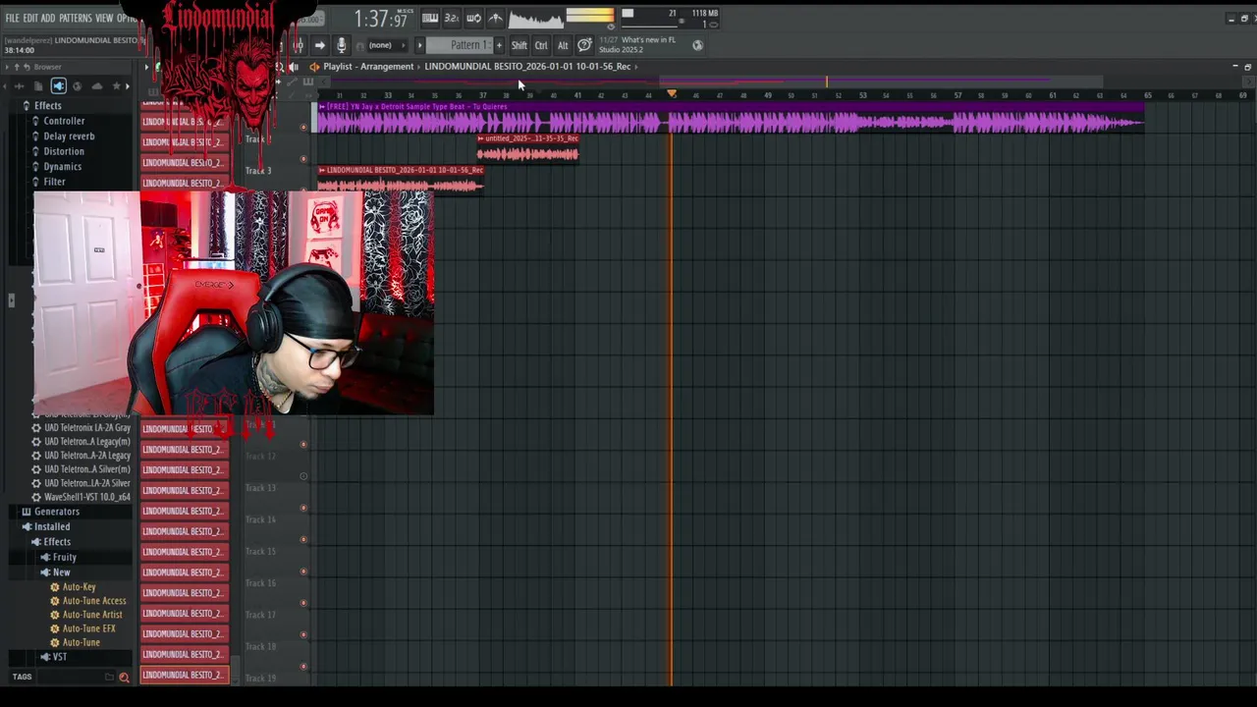
Task: Expand the Distortion folder
Action: click(63, 151)
